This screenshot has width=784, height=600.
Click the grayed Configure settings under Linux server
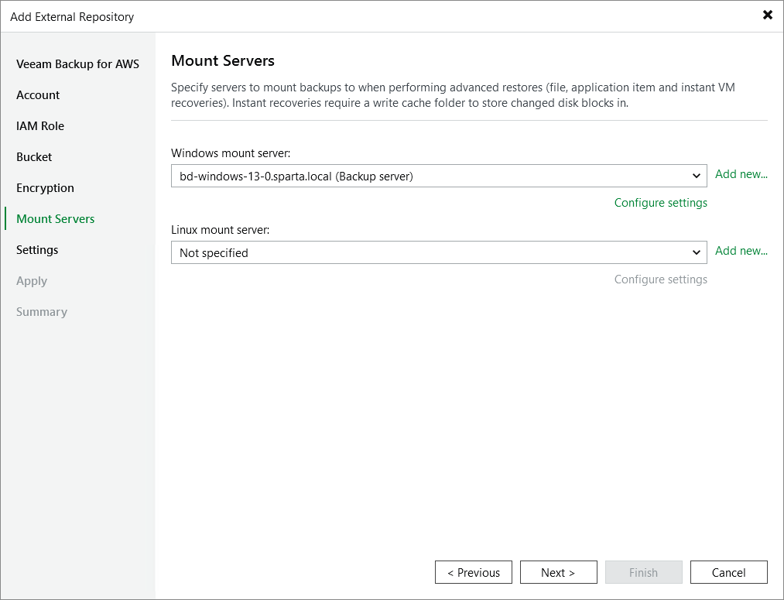(660, 279)
